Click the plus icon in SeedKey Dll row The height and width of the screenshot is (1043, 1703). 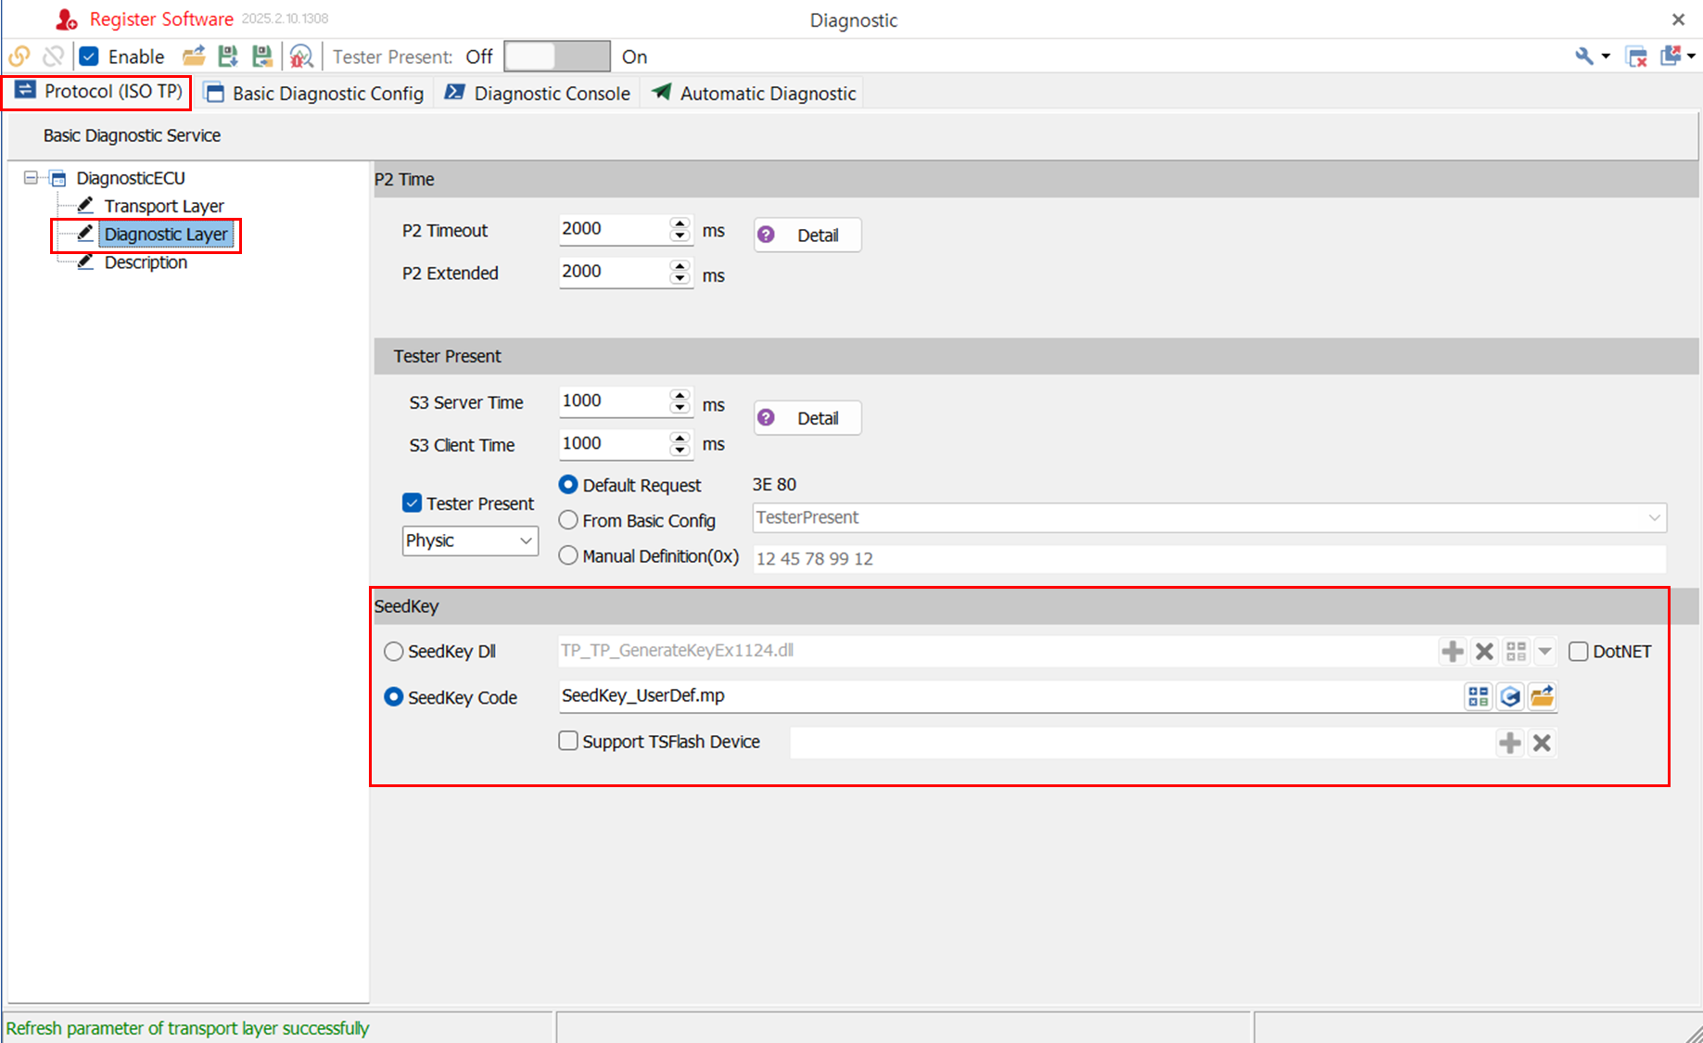(1453, 652)
